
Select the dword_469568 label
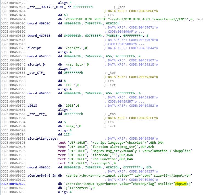39,93
